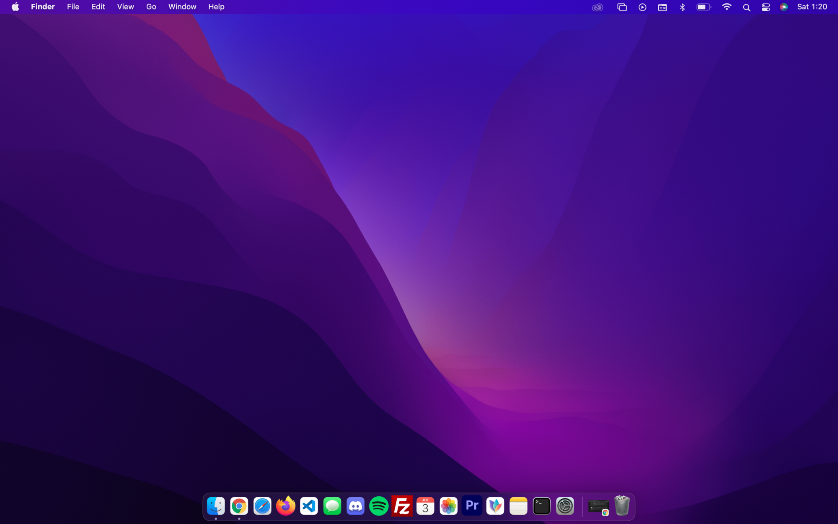This screenshot has width=838, height=524.
Task: Open Control Center from the menu bar
Action: coord(766,7)
